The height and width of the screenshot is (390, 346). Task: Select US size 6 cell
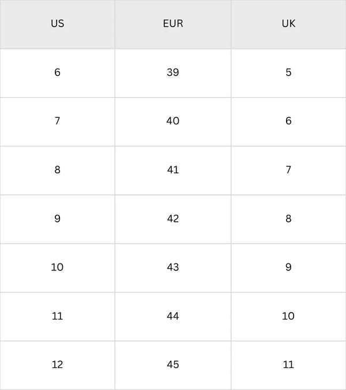[x=57, y=72]
